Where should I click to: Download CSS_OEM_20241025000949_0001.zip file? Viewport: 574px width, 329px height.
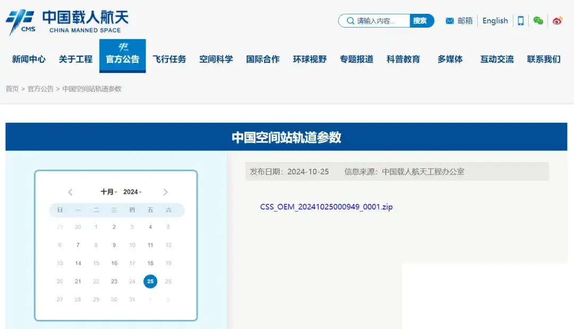click(326, 207)
